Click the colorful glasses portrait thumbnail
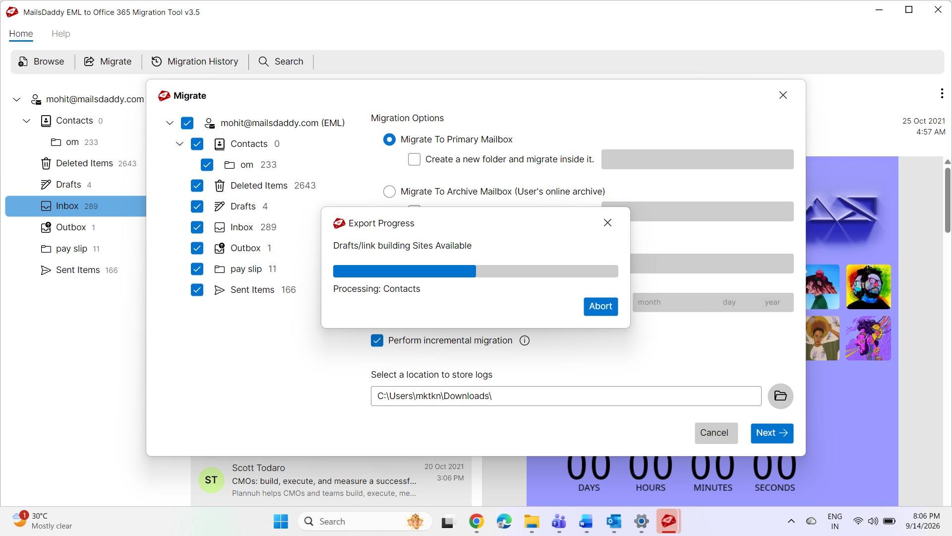The height and width of the screenshot is (536, 952). (x=868, y=287)
